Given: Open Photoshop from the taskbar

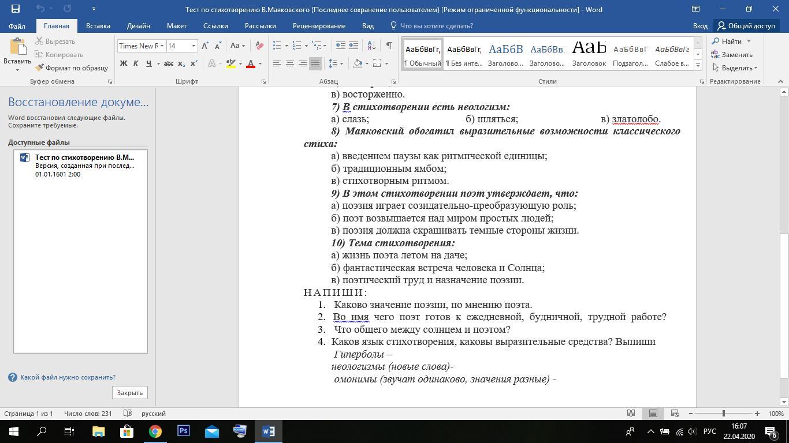Looking at the screenshot, I should (x=183, y=431).
